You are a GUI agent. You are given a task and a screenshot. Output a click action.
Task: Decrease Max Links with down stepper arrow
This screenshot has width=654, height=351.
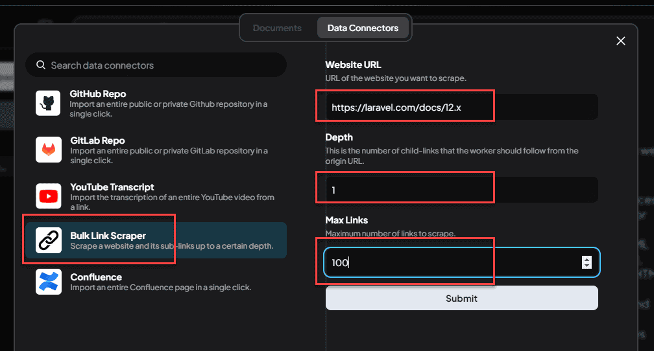[x=587, y=266]
